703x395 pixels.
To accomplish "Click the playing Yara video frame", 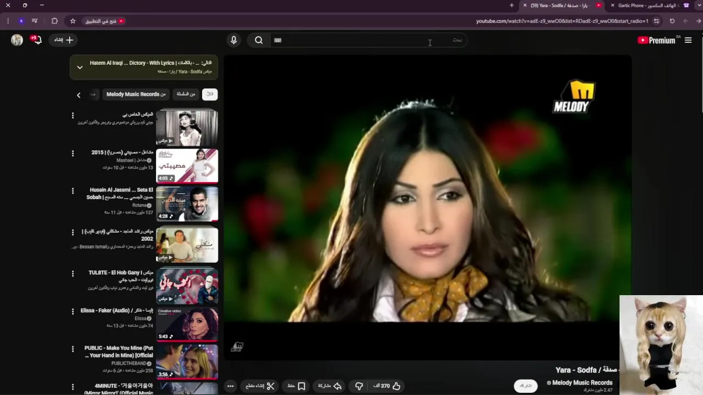I will pos(427,207).
